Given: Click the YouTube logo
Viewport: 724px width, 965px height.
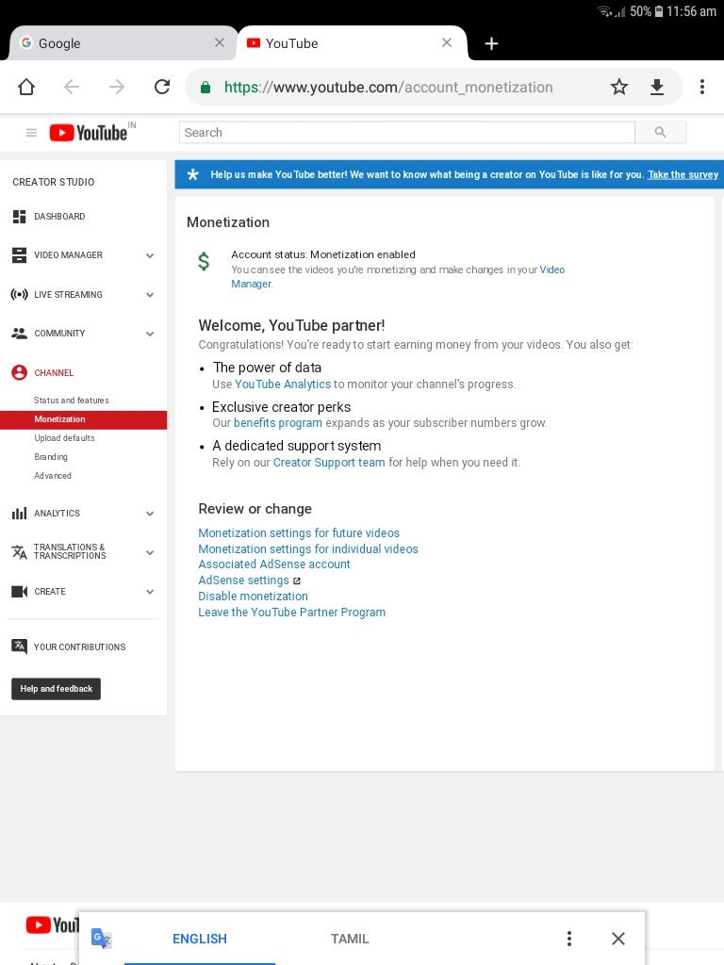Looking at the screenshot, I should click(90, 132).
